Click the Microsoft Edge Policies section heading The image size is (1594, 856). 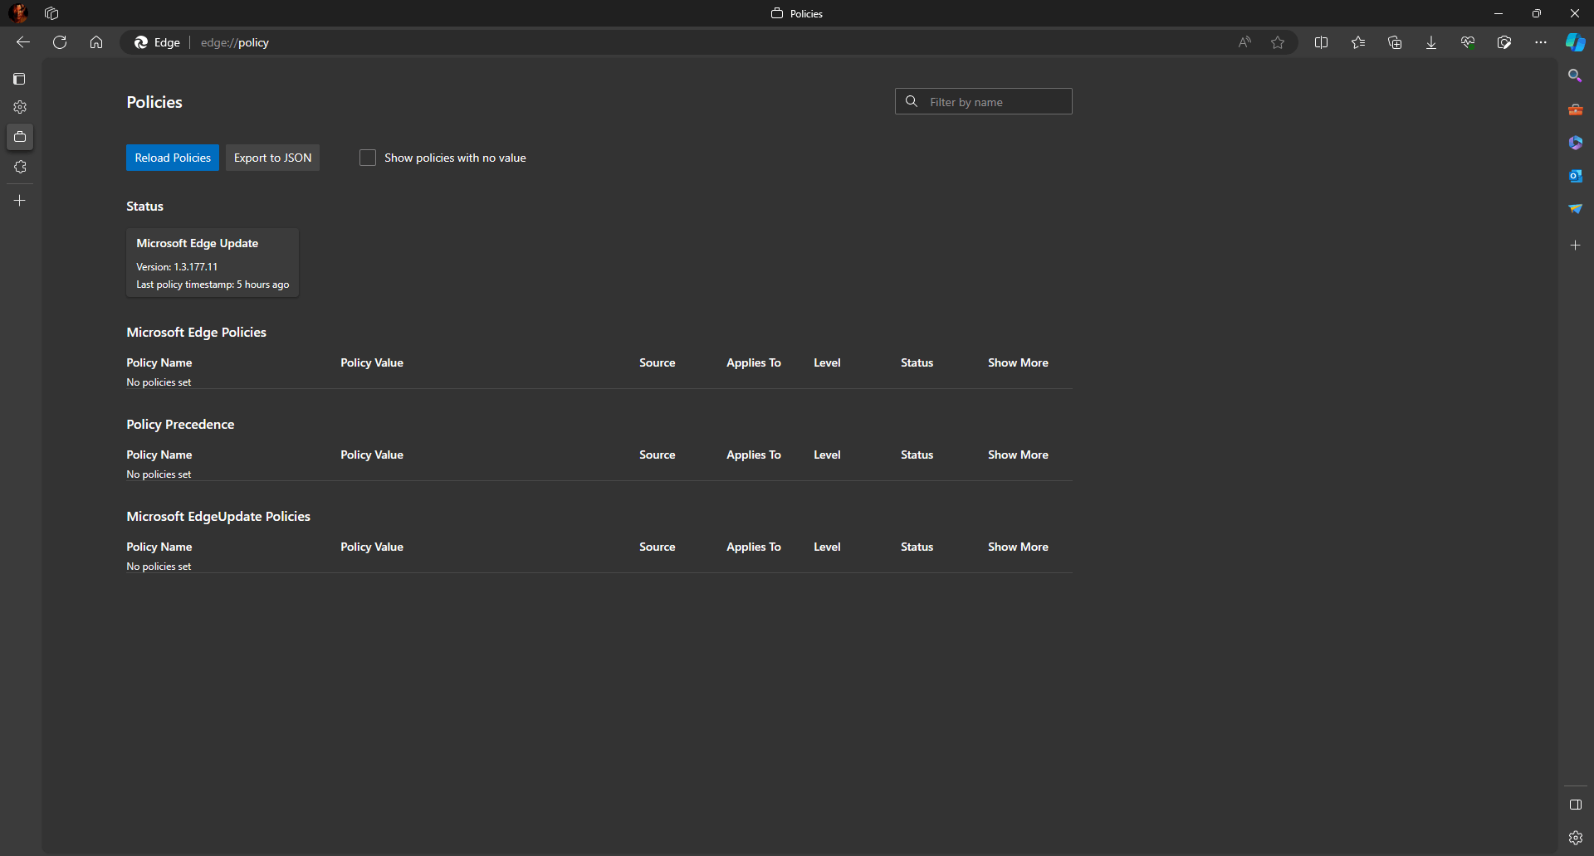(196, 332)
